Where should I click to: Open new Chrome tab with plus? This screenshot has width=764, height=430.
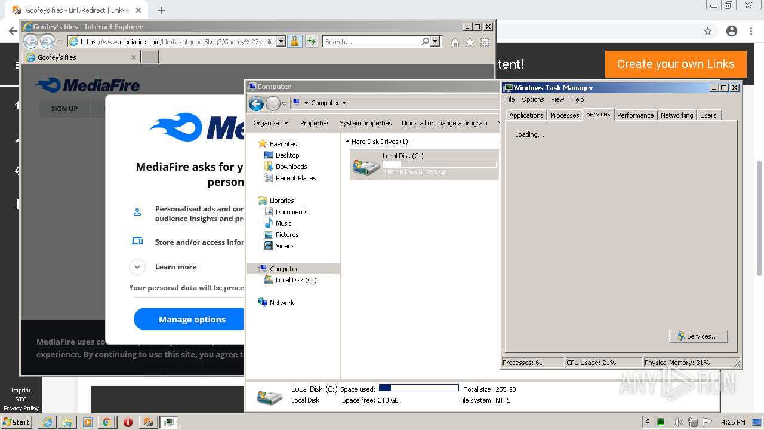(161, 10)
